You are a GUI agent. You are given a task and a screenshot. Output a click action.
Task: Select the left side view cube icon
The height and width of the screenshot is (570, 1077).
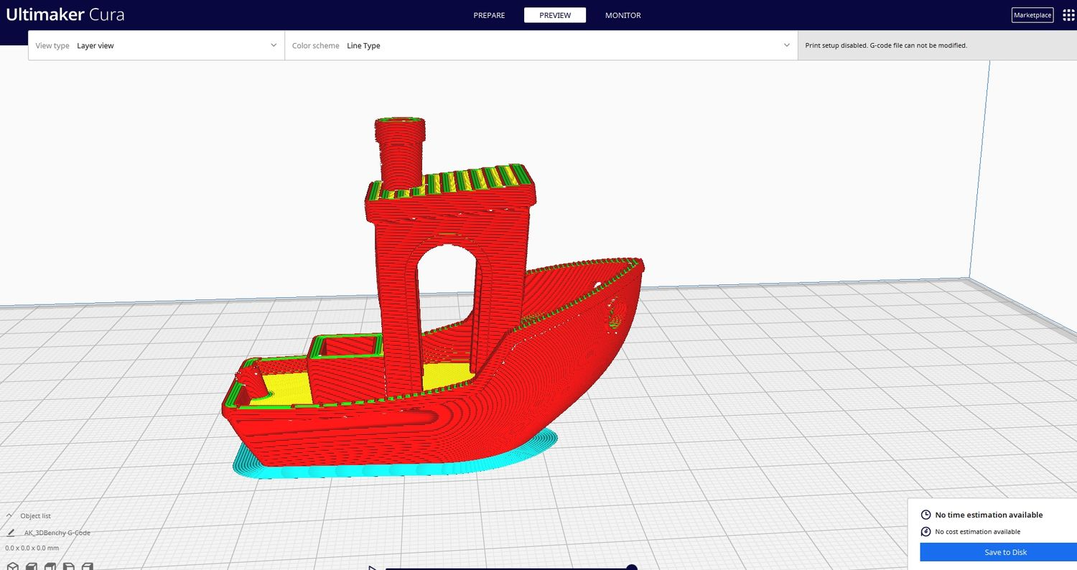68,566
